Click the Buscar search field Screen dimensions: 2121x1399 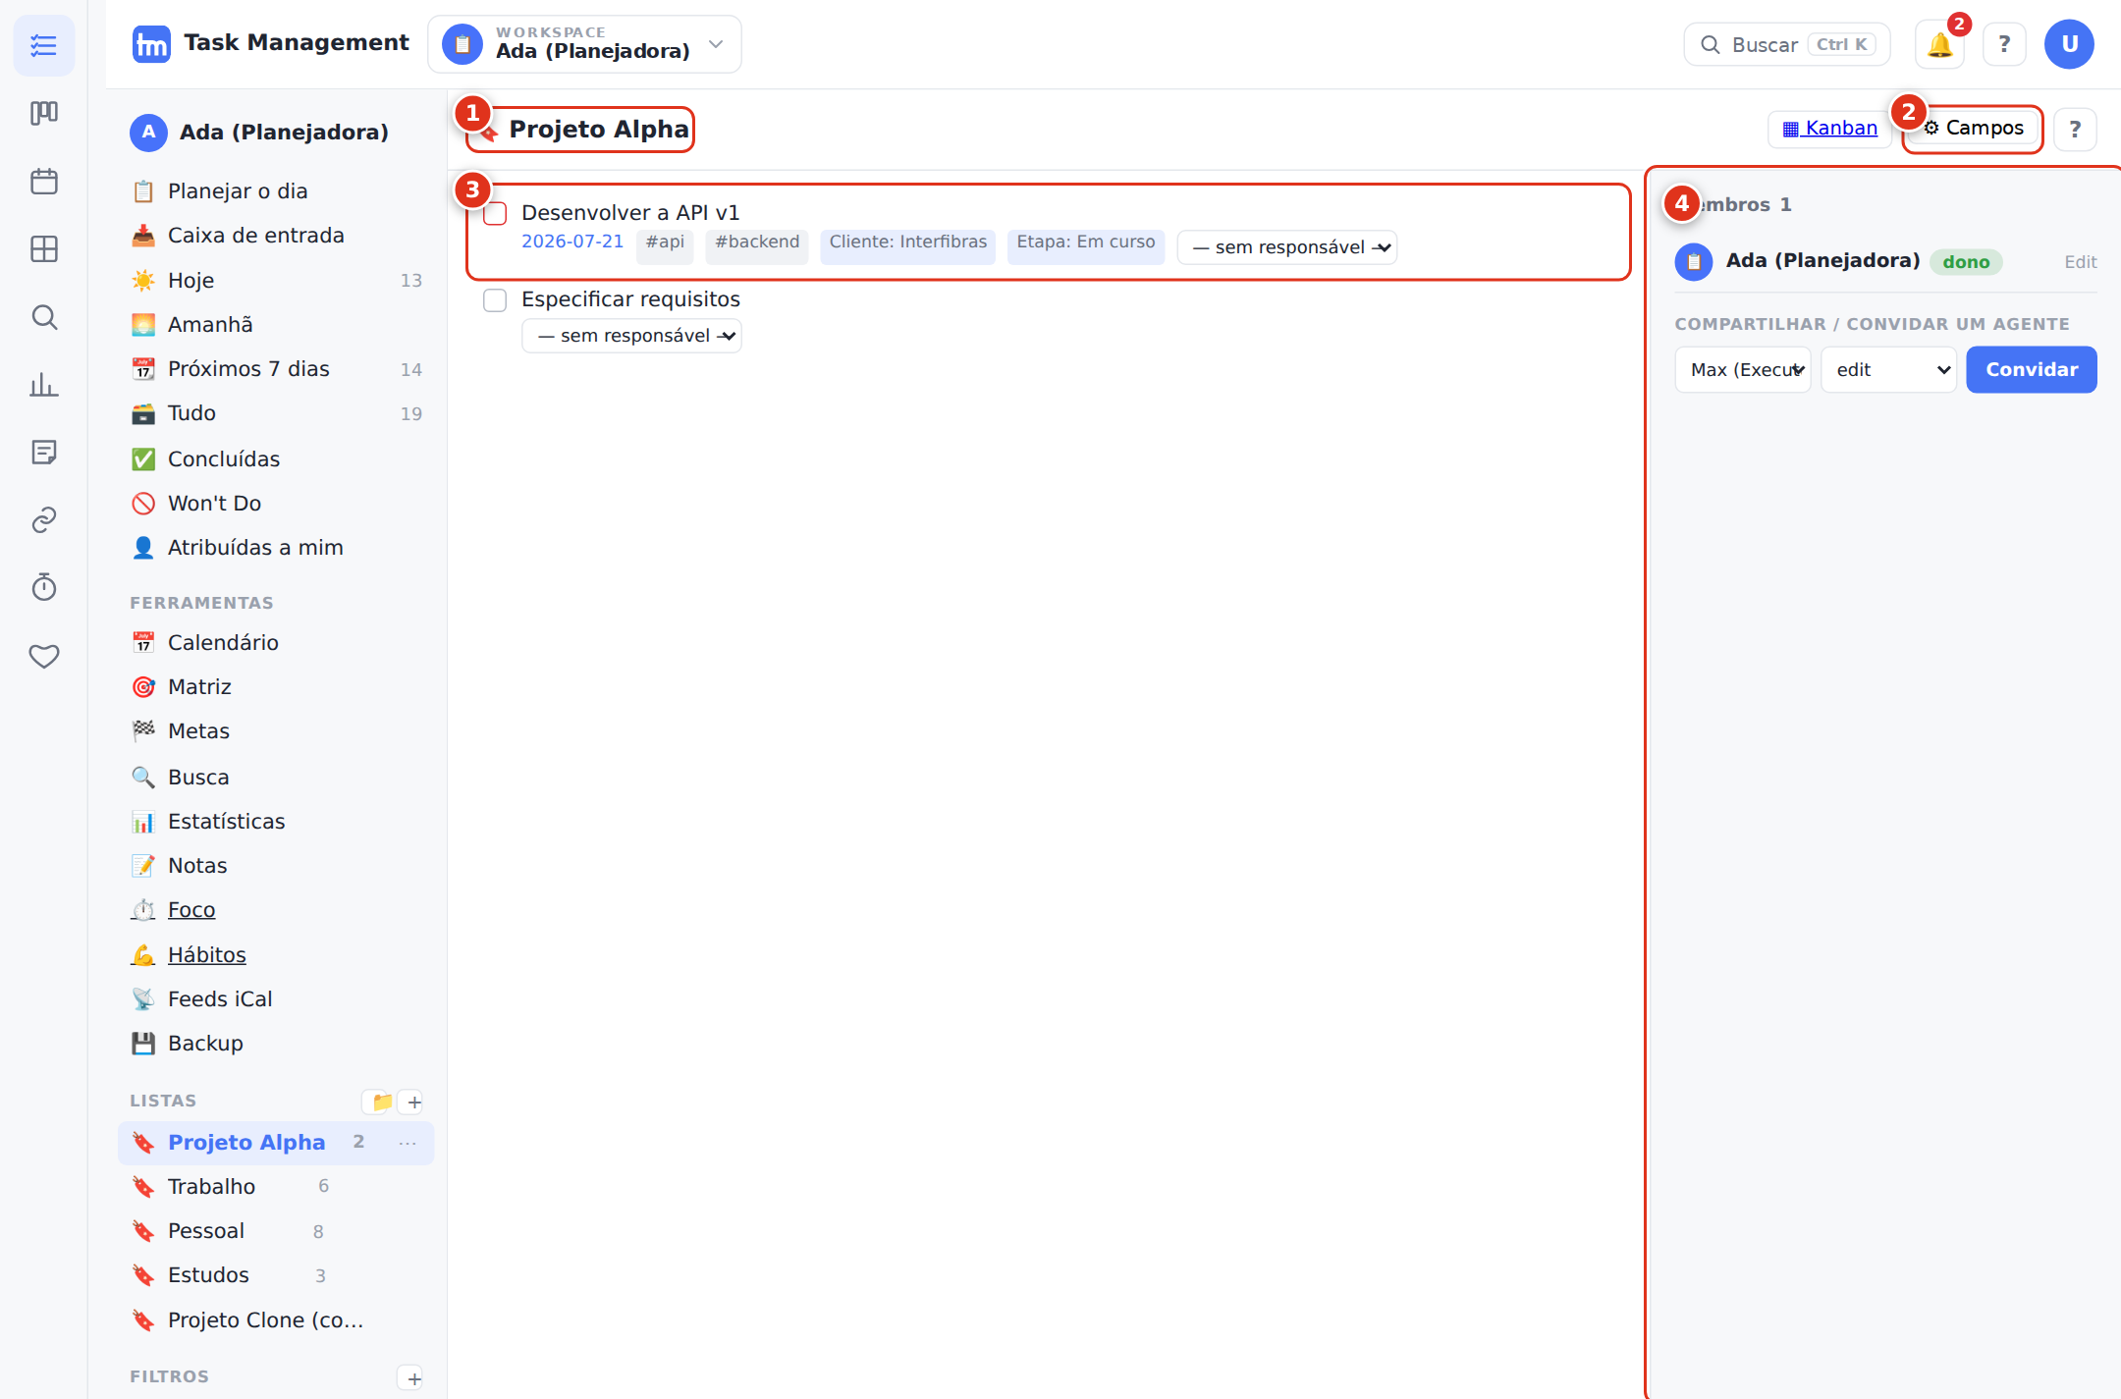tap(1787, 45)
